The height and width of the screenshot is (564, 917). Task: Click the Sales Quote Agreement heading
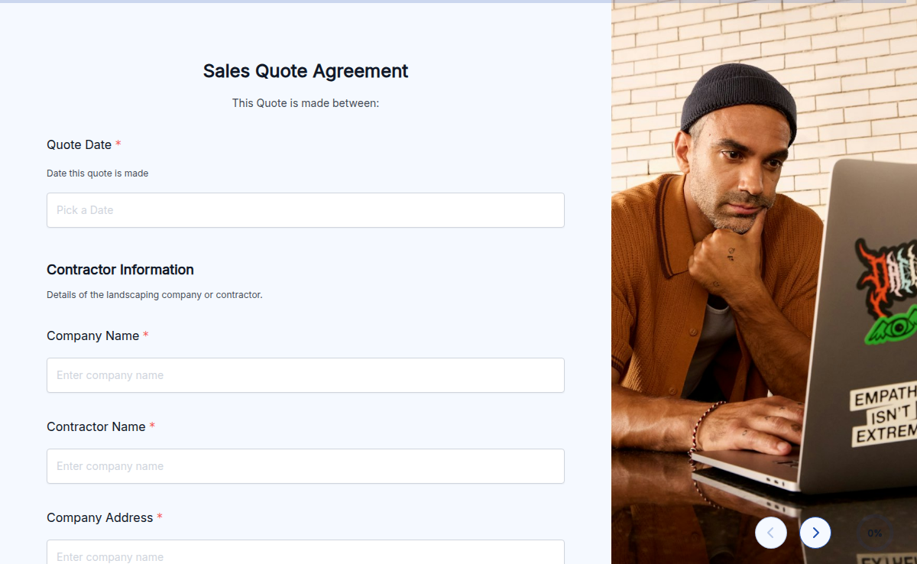click(x=306, y=70)
